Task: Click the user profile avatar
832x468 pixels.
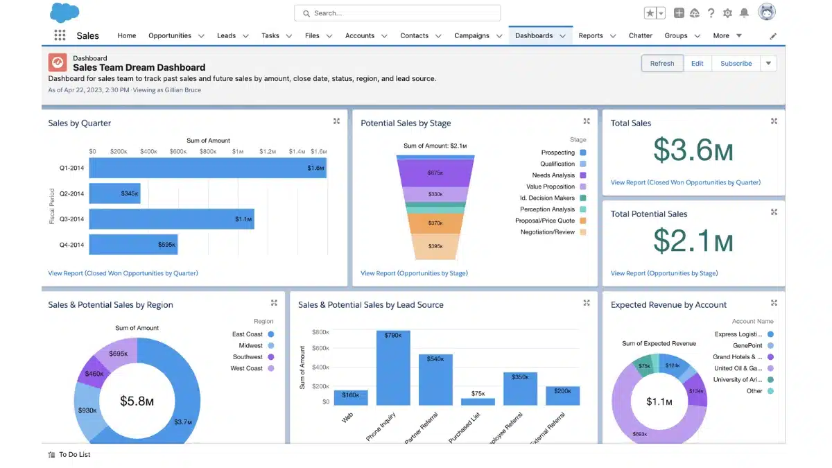Action: point(766,12)
